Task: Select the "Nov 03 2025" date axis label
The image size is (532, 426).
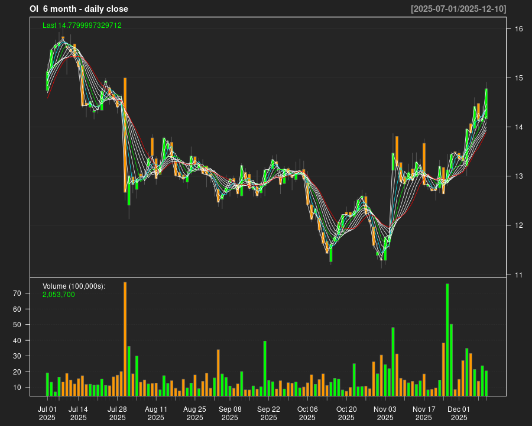Action: (x=385, y=413)
